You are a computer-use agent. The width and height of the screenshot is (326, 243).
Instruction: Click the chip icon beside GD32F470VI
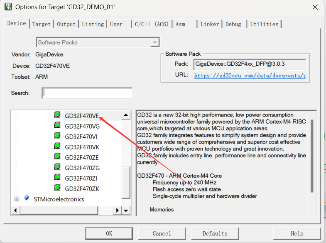pyautogui.click(x=57, y=135)
